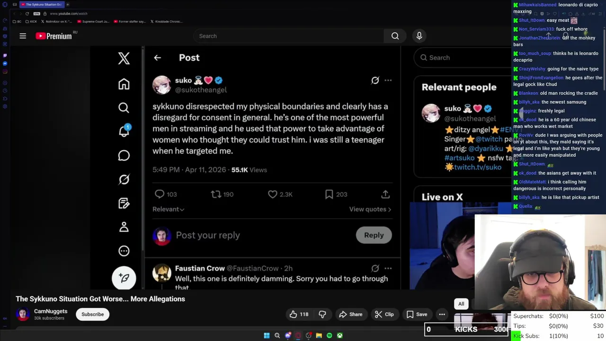The height and width of the screenshot is (341, 606).
Task: Open the X sidebar notepad-and-pencil icon
Action: [x=124, y=203]
